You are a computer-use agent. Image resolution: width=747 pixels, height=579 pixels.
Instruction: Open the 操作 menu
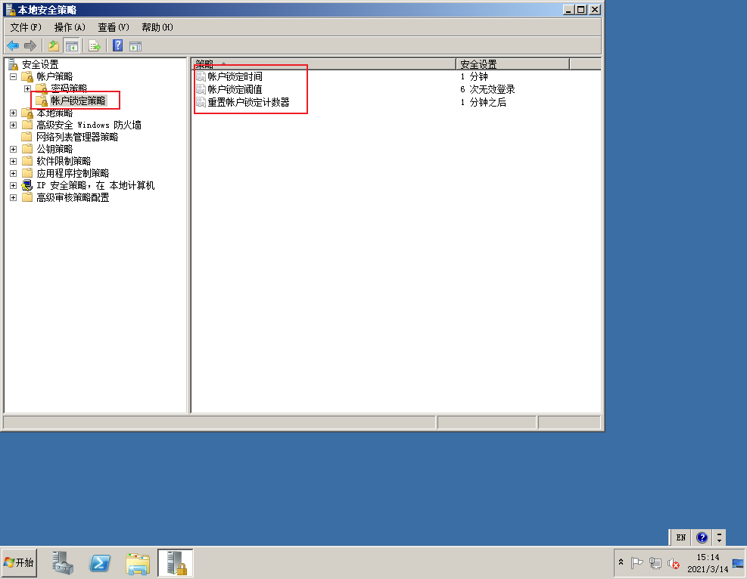coord(68,26)
